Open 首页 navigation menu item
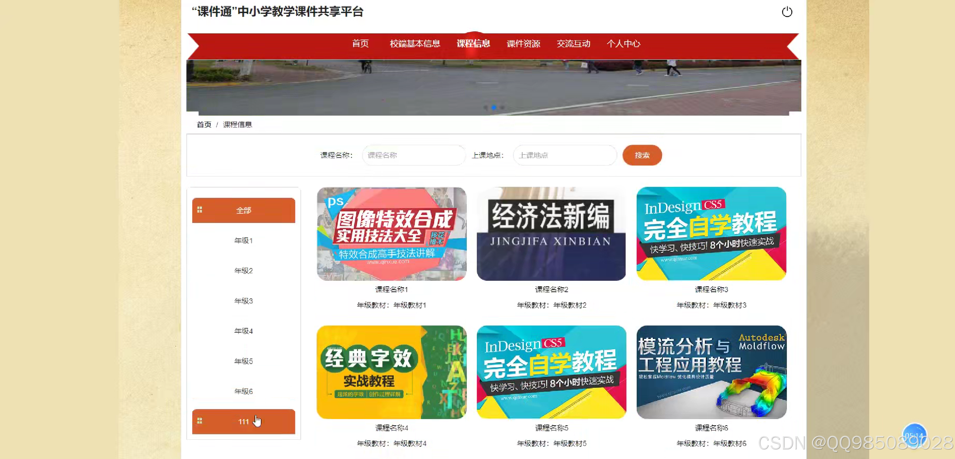955x459 pixels. pyautogui.click(x=360, y=44)
